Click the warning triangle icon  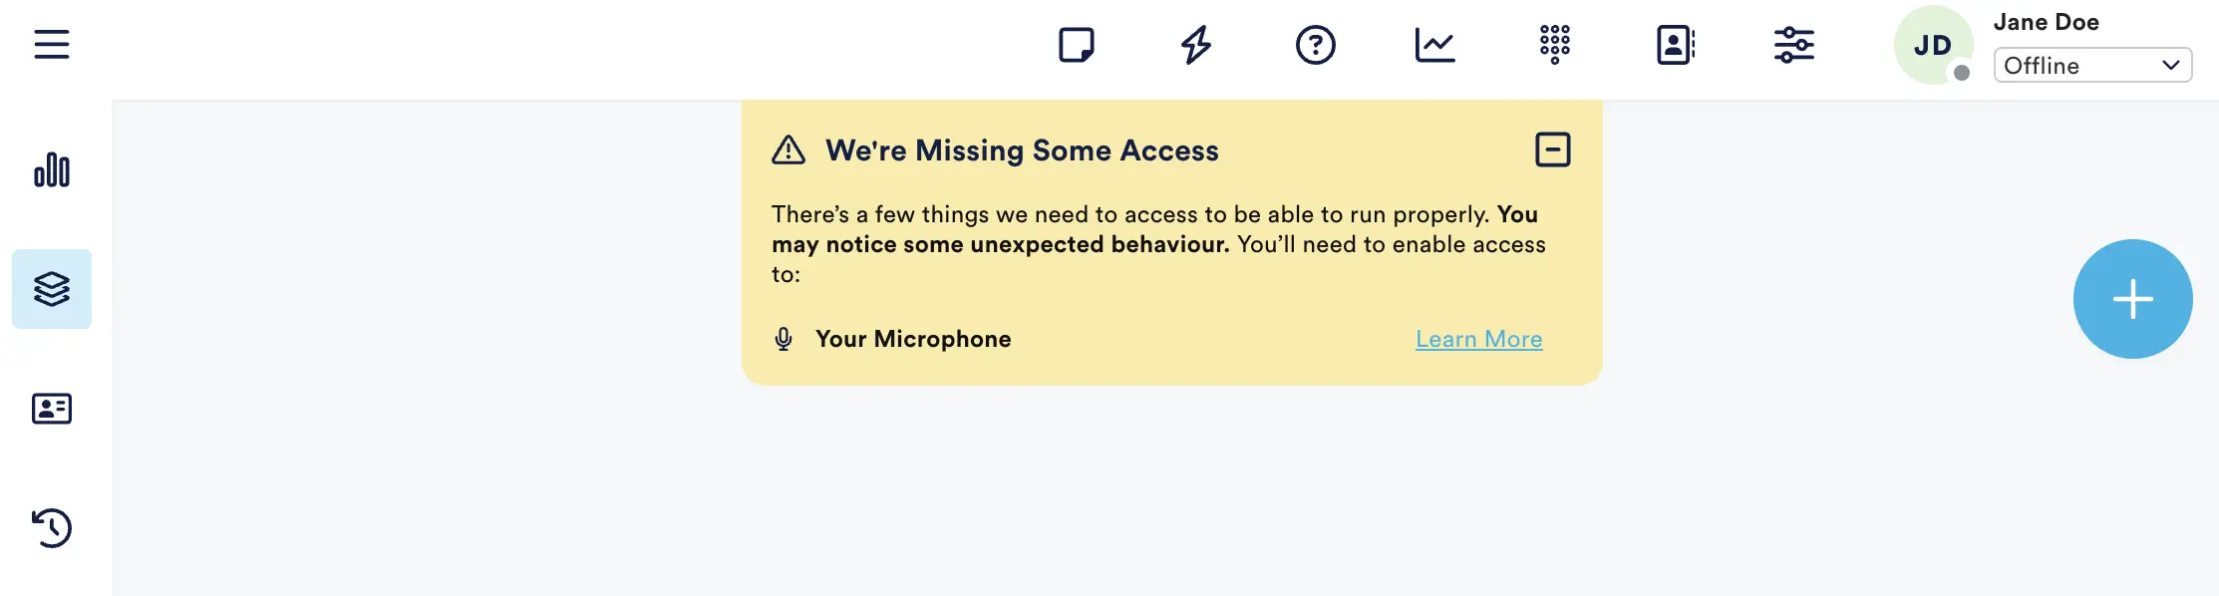click(788, 149)
